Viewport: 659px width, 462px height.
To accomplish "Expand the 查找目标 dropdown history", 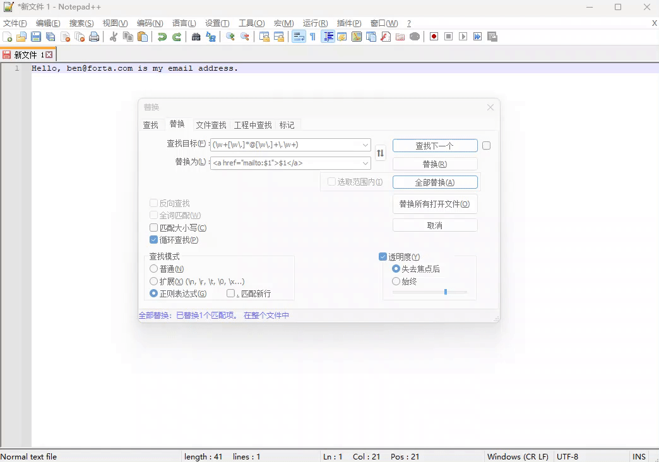I will pos(365,145).
